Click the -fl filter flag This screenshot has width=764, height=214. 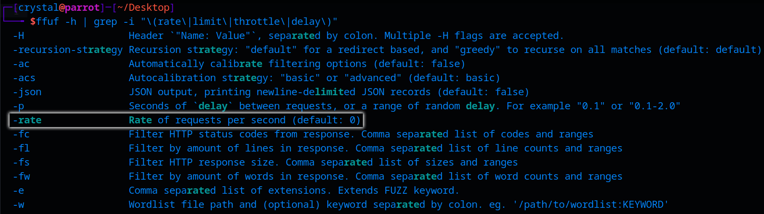click(x=21, y=148)
